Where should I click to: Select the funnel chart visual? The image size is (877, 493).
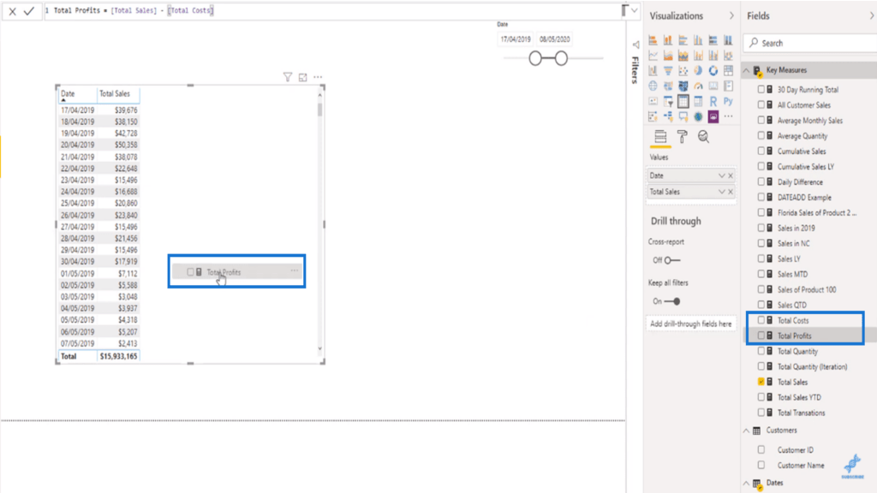[668, 70]
